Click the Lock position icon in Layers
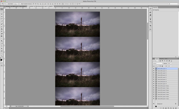Image resolution: width=179 pixels, height=109 pixels. pyautogui.click(x=160, y=66)
